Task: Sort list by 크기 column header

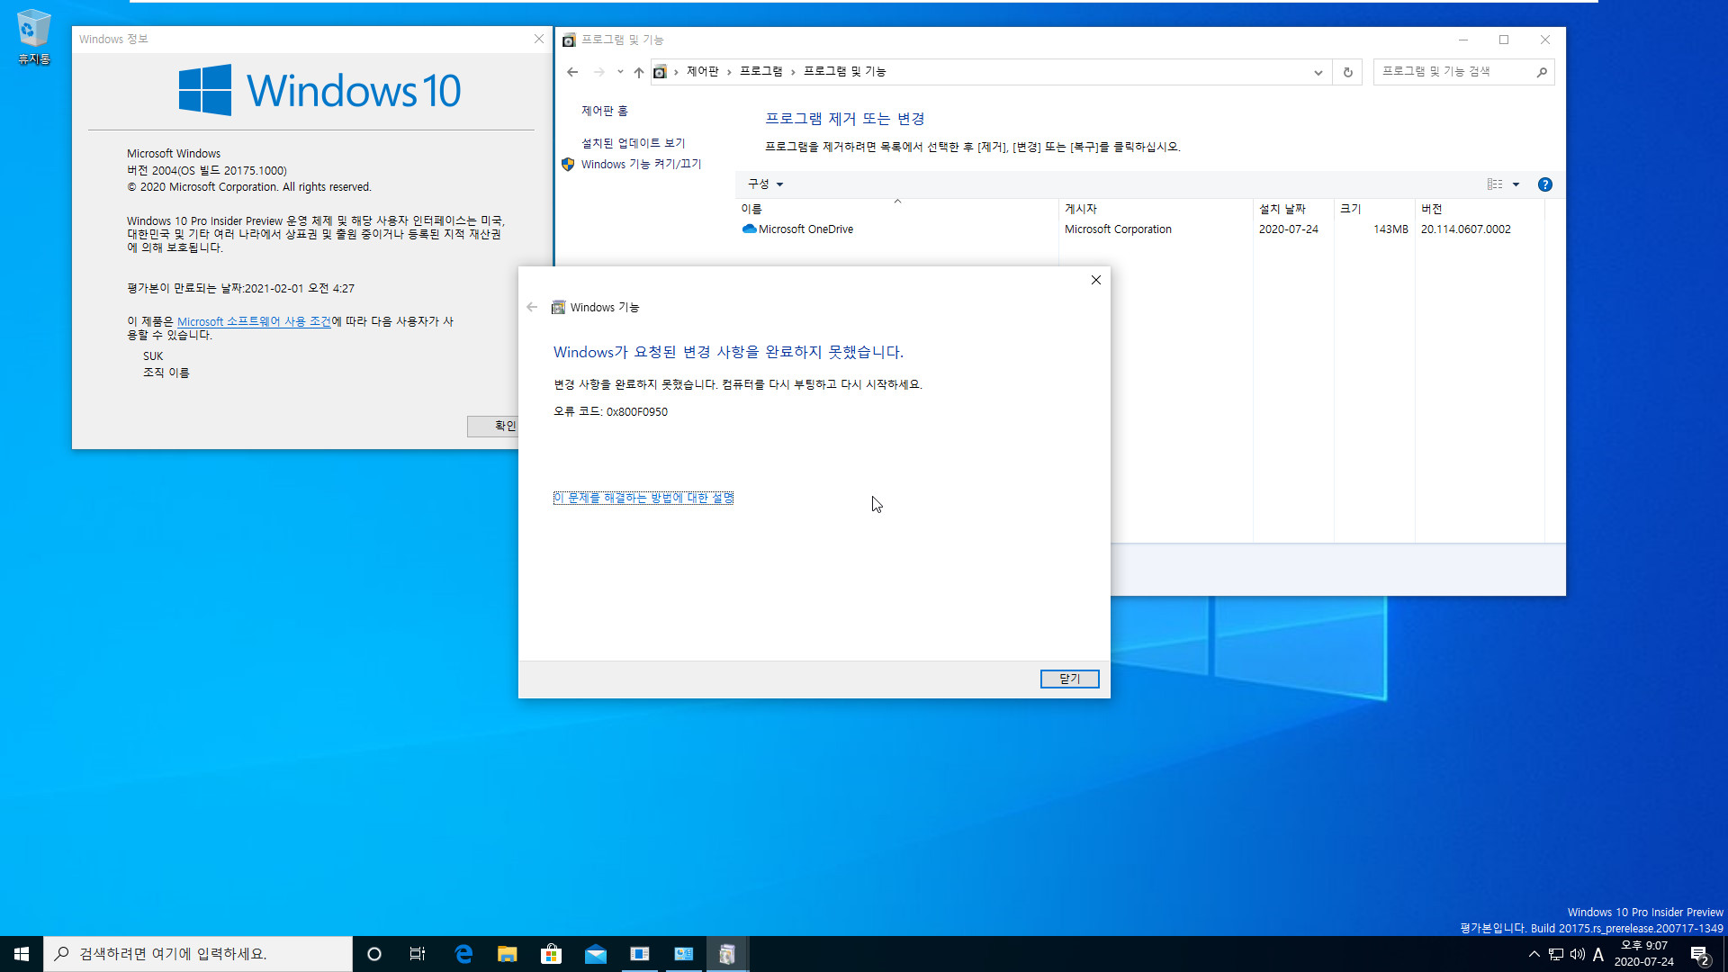Action: click(1374, 209)
